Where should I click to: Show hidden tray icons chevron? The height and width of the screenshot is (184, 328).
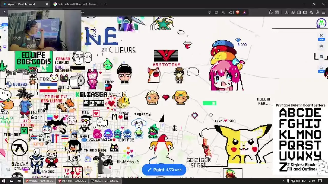tap(283, 181)
